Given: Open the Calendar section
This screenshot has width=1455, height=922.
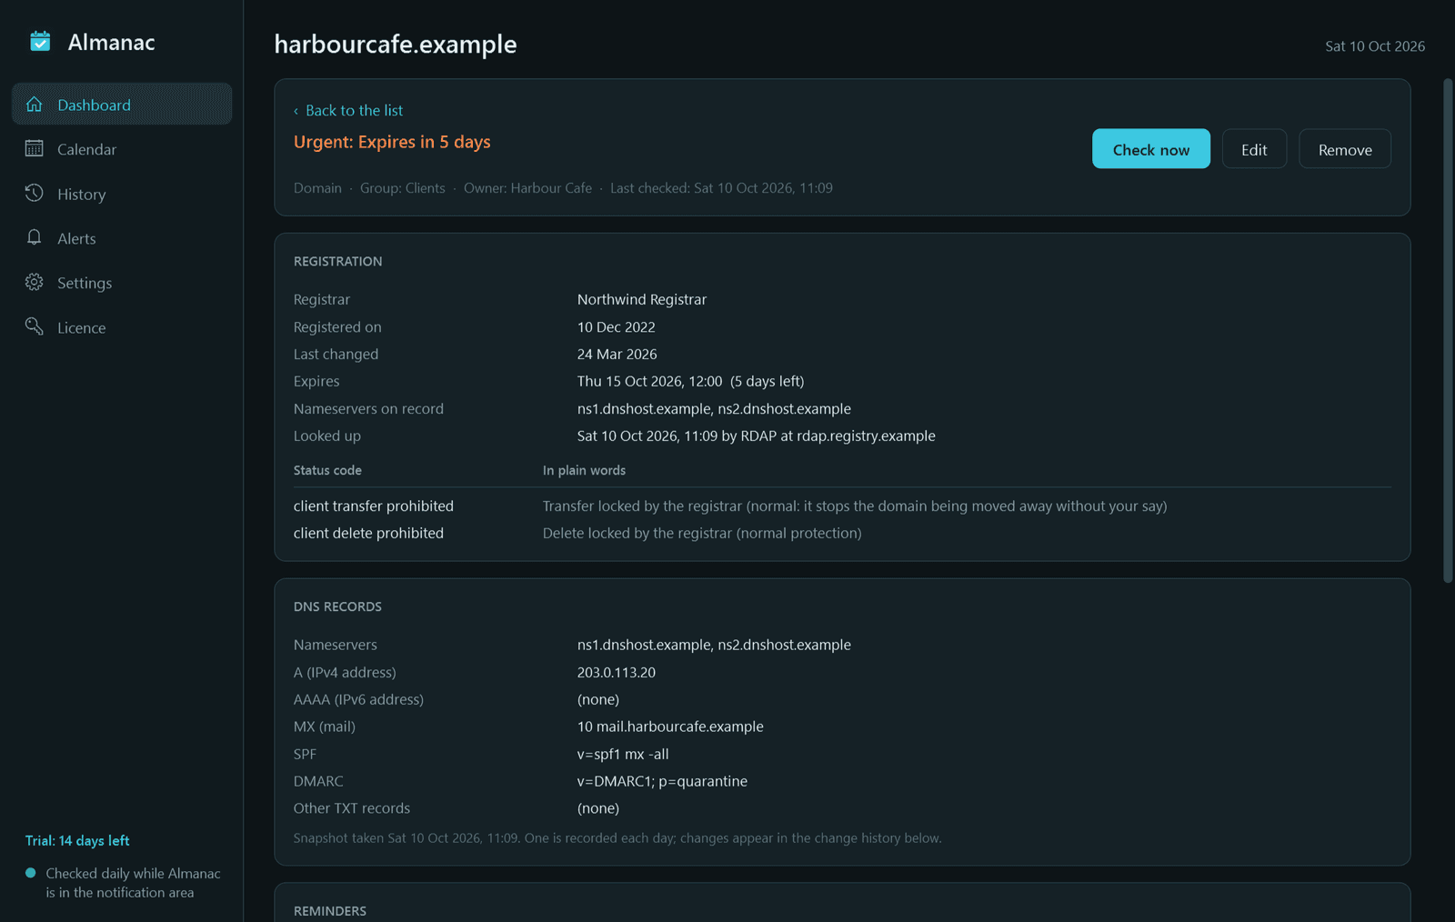Looking at the screenshot, I should tap(122, 149).
